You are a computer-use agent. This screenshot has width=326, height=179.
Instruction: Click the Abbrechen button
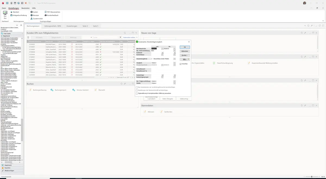click(185, 51)
